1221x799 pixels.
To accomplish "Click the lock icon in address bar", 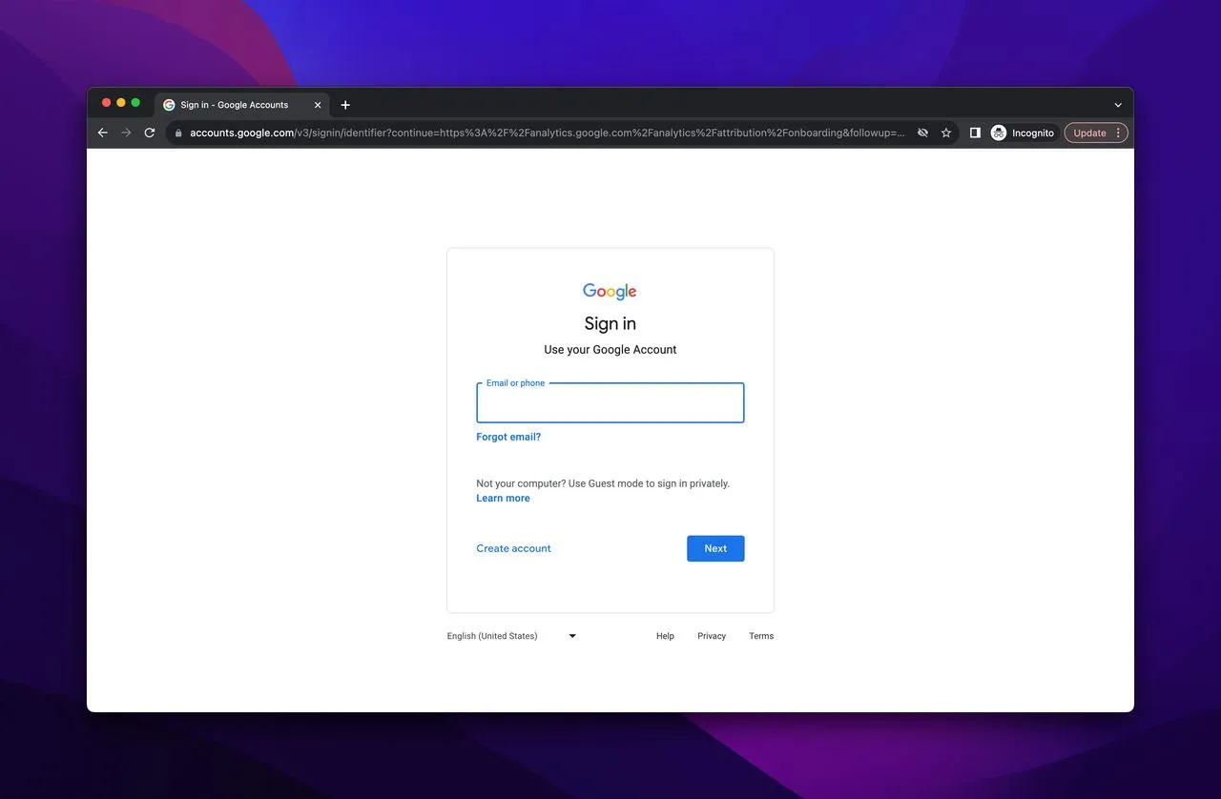I will (x=177, y=133).
